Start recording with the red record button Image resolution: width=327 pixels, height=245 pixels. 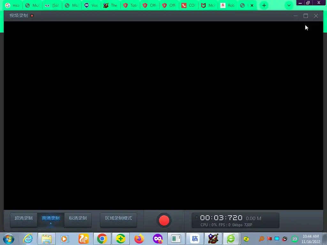click(x=164, y=220)
